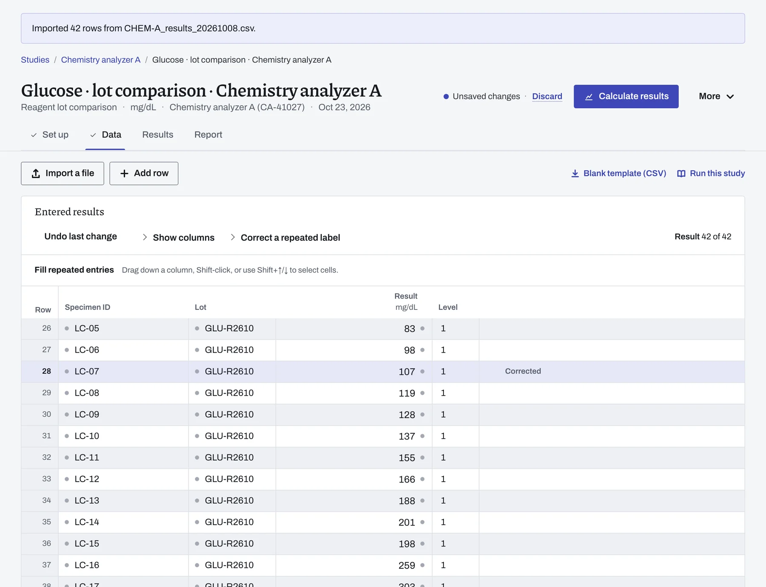This screenshot has height=587, width=766.
Task: Select the result value 201 cell
Action: 354,522
